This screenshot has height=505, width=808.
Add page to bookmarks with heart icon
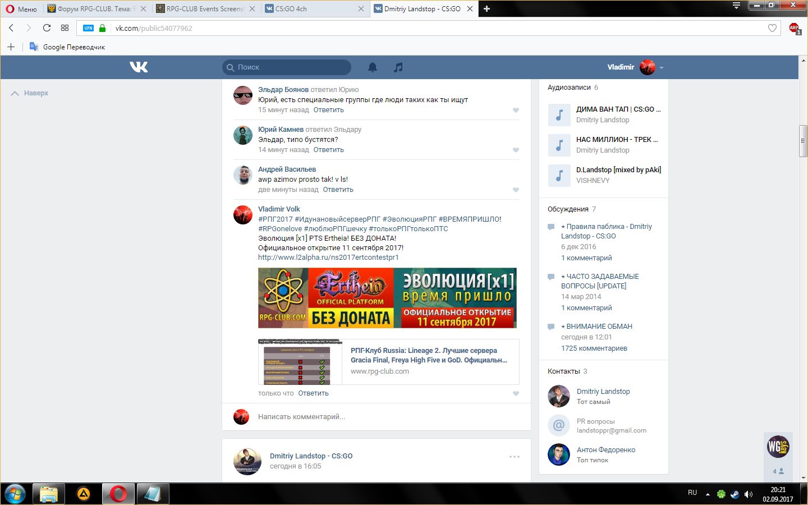pos(772,28)
